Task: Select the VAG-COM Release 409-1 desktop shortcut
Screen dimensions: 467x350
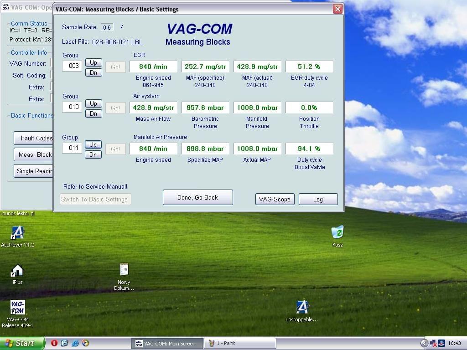Action: pyautogui.click(x=18, y=314)
